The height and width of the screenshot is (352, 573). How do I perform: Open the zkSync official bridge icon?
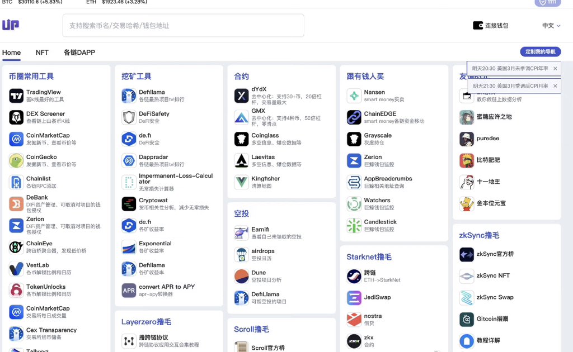click(x=467, y=254)
